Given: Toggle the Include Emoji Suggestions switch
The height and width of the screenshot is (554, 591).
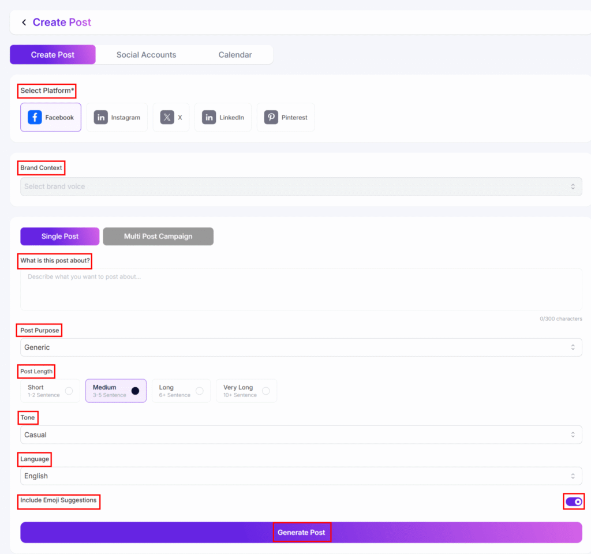Looking at the screenshot, I should click(x=574, y=501).
